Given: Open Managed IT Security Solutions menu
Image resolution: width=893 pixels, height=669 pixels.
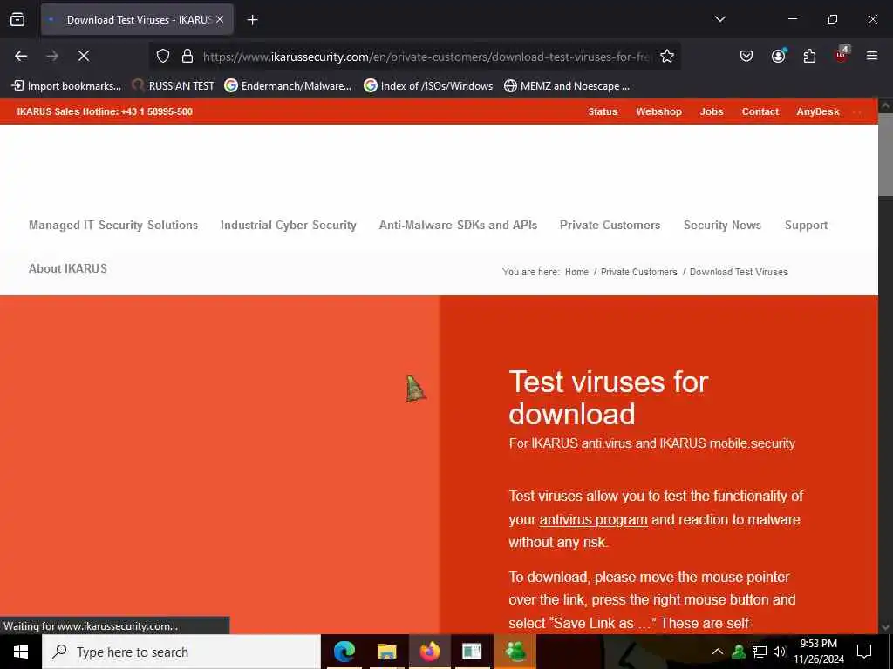Looking at the screenshot, I should point(113,226).
